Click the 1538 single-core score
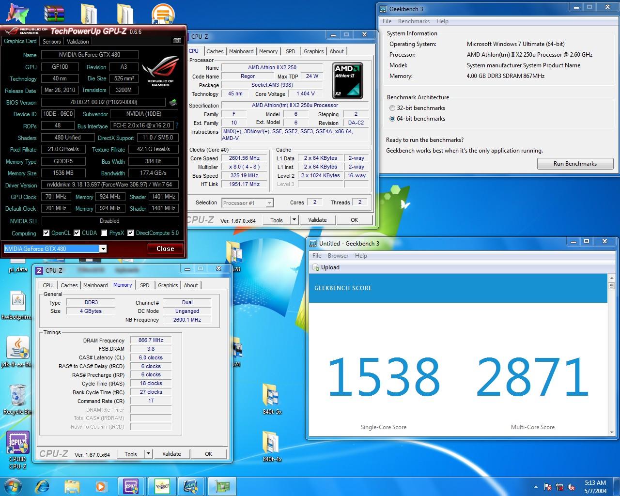The width and height of the screenshot is (620, 496). 384,377
